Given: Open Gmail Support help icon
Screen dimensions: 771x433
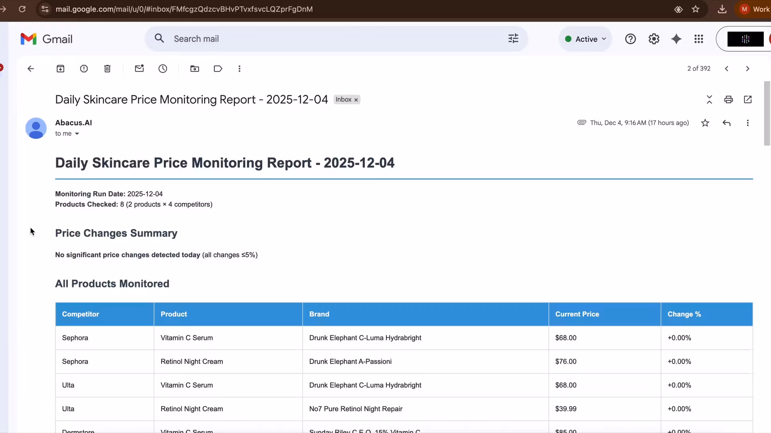Looking at the screenshot, I should 630,39.
